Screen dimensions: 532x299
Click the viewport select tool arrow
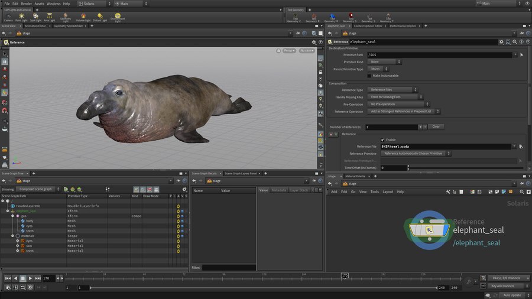pyautogui.click(x=5, y=54)
